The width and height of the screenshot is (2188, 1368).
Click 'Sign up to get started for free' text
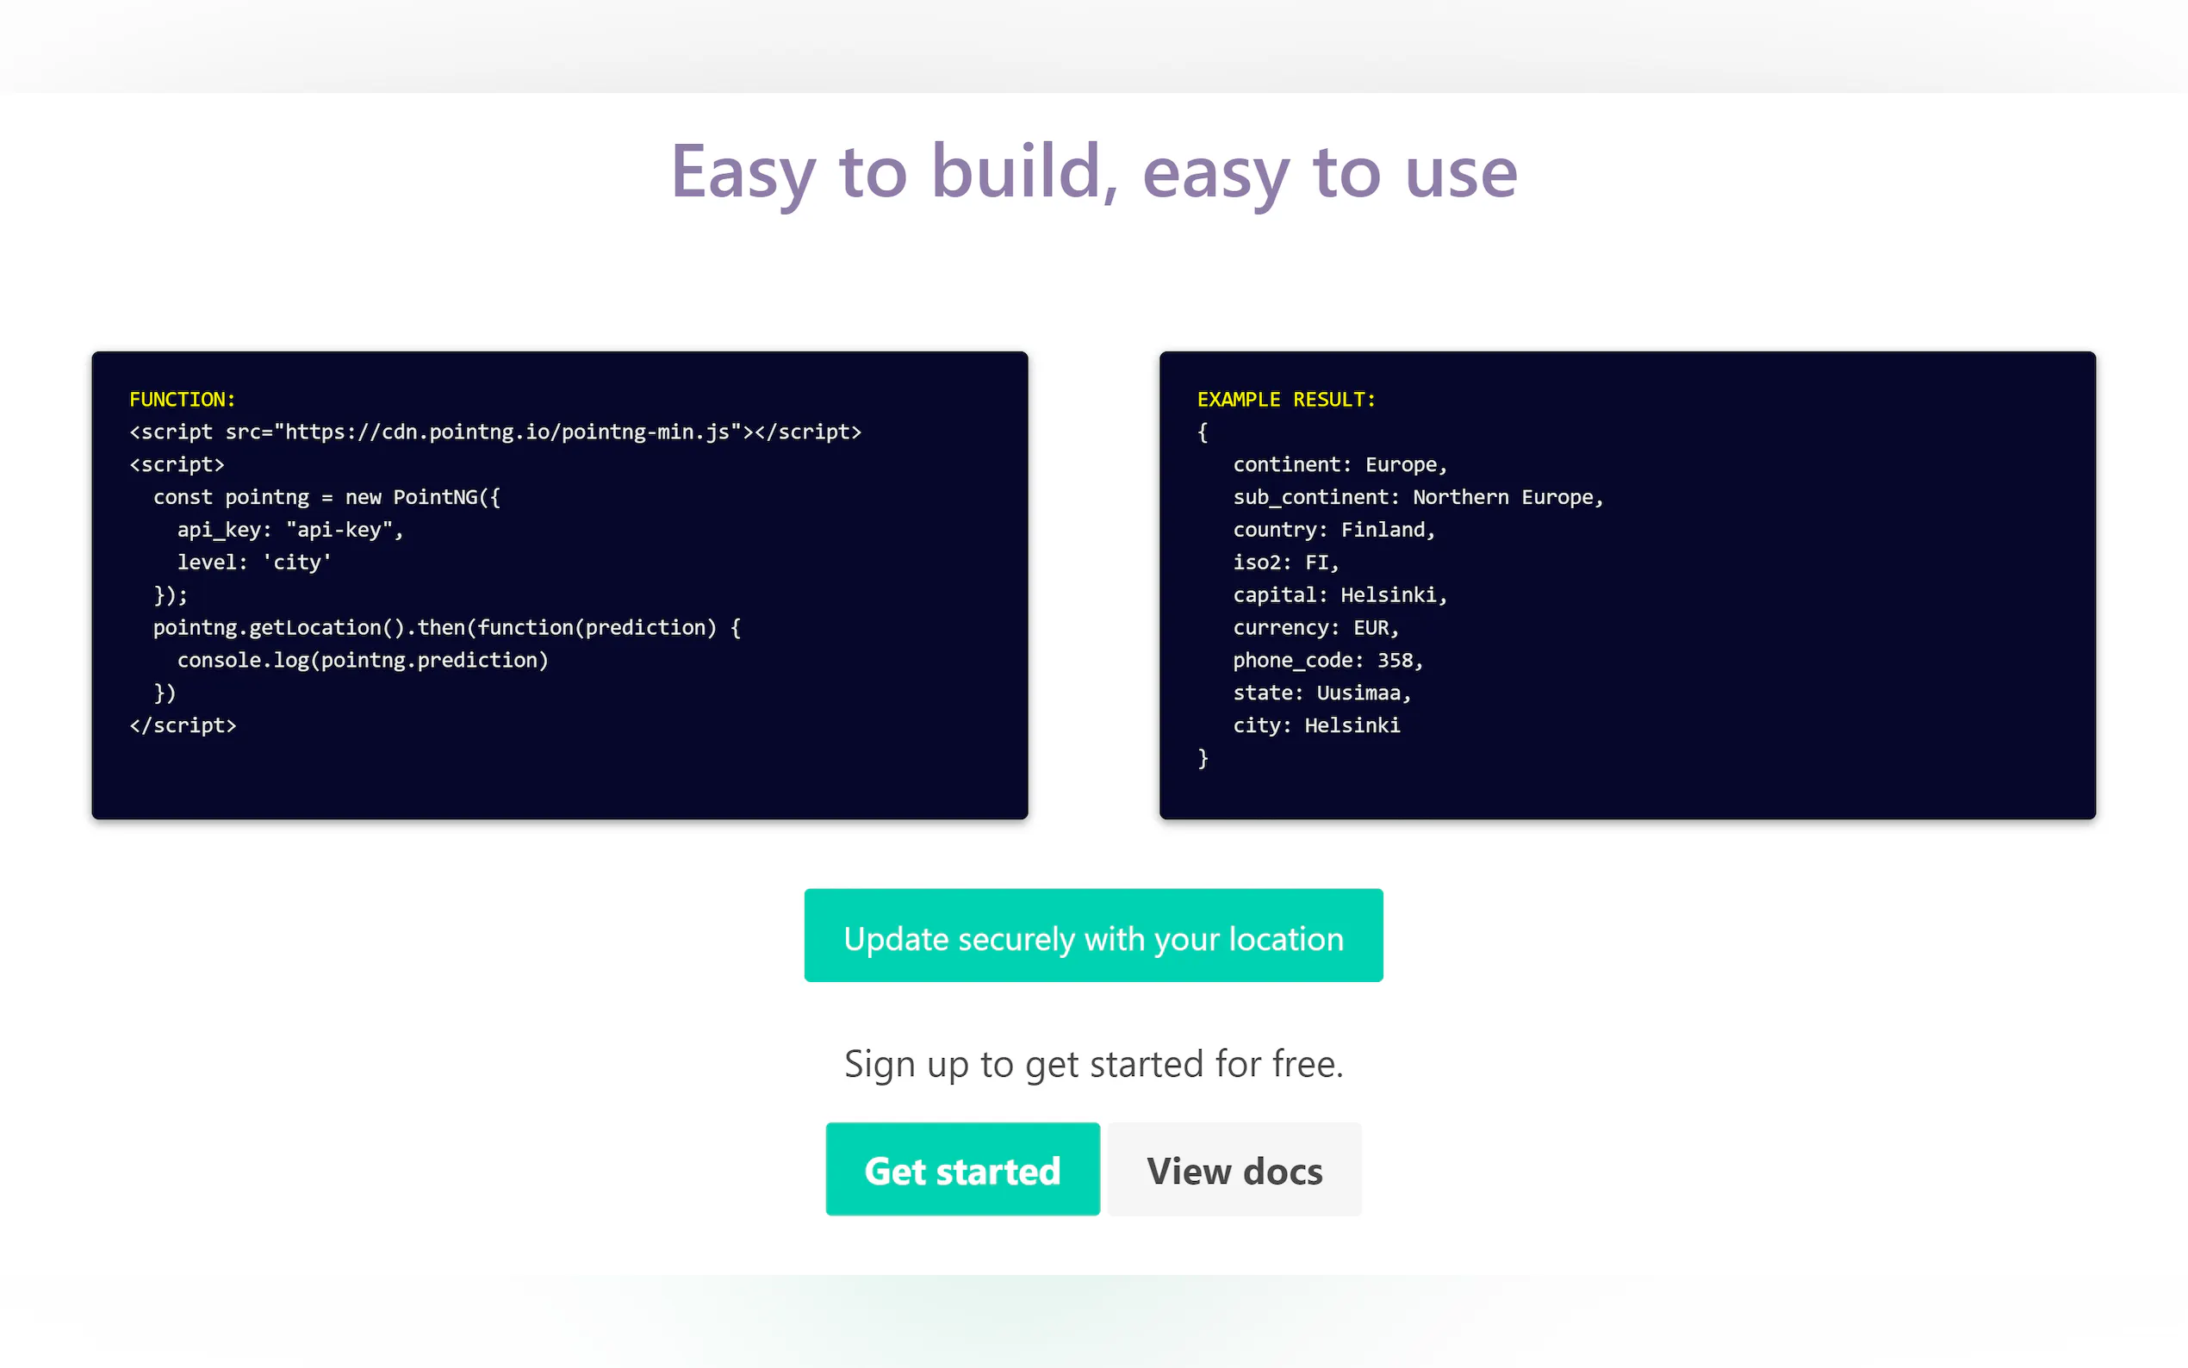(1092, 1063)
